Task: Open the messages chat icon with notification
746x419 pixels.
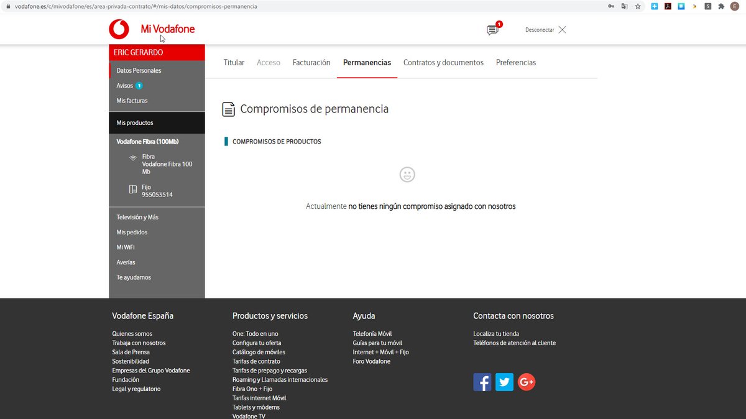Action: pyautogui.click(x=493, y=29)
